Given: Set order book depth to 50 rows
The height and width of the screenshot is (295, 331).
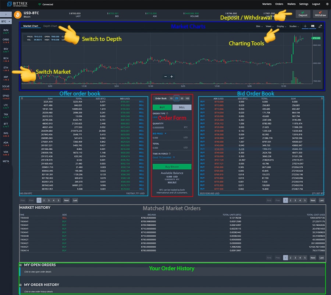Looking at the screenshot, I should (182, 98).
